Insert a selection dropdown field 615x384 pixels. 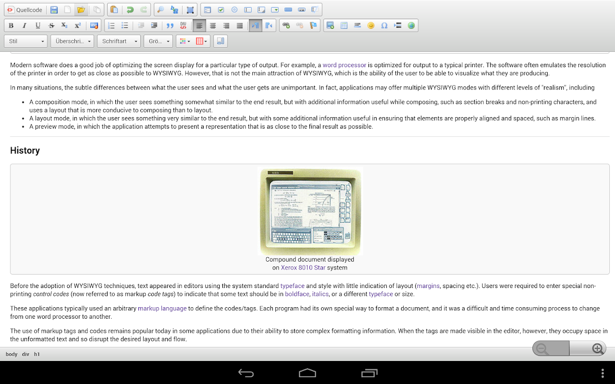click(x=275, y=10)
